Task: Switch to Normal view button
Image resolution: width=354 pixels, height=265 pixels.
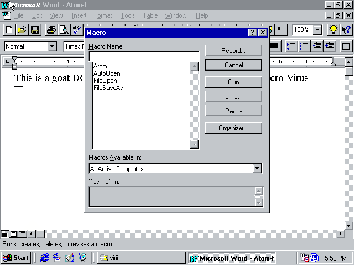Action: [5, 234]
